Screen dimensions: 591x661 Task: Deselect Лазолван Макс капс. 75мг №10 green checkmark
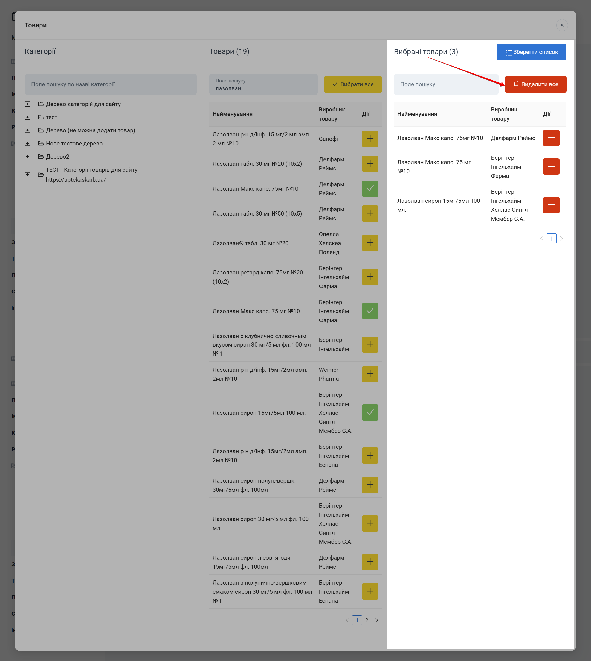(370, 188)
